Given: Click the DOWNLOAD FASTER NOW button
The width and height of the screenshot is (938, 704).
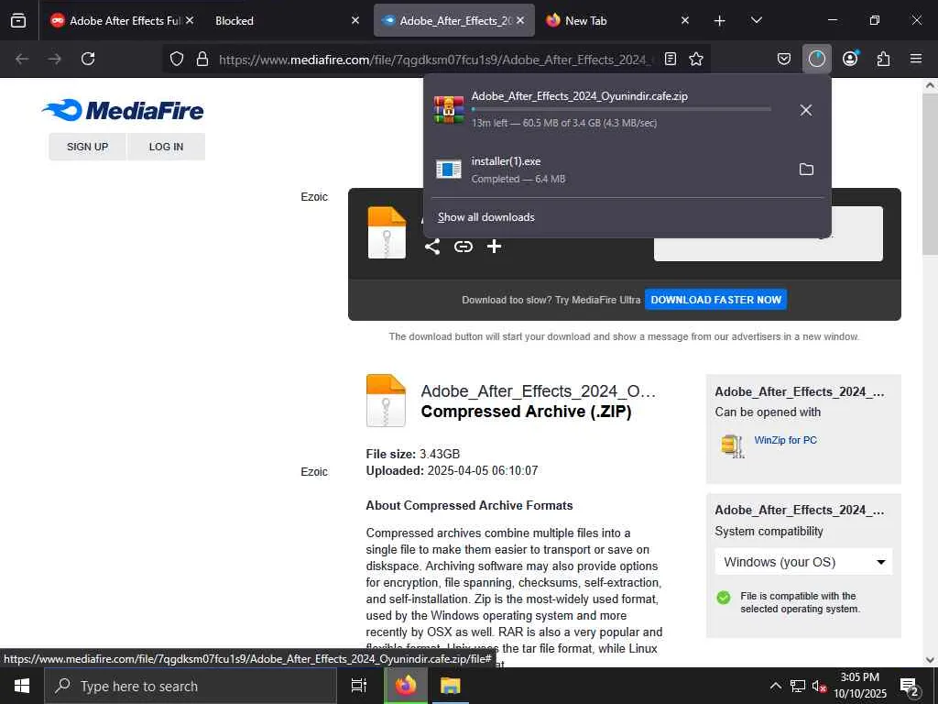Looking at the screenshot, I should (x=715, y=300).
